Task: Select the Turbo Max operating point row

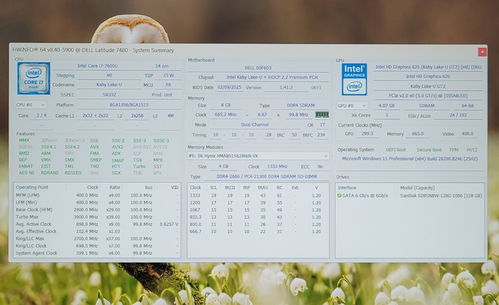Action: point(97,217)
